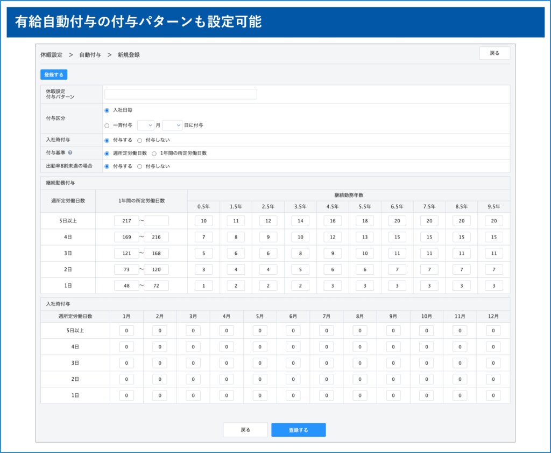Focus the 休暇設定 付与パターン name field
The image size is (551, 453).
[x=181, y=94]
